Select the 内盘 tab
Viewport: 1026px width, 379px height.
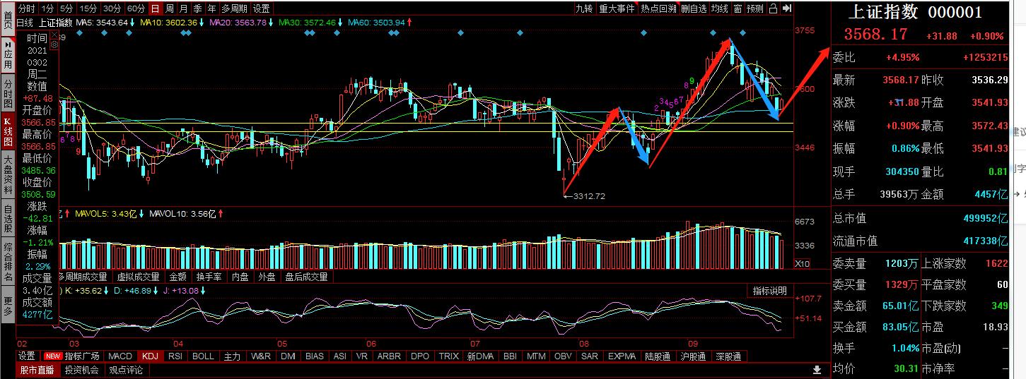(240, 277)
